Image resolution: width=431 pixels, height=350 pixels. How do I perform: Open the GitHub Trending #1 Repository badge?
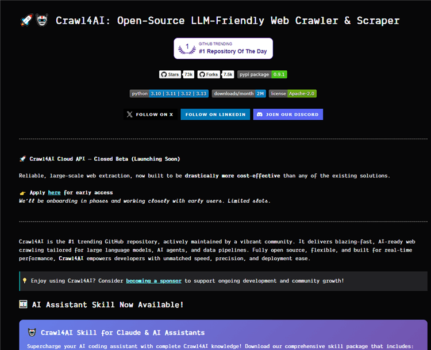point(223,48)
